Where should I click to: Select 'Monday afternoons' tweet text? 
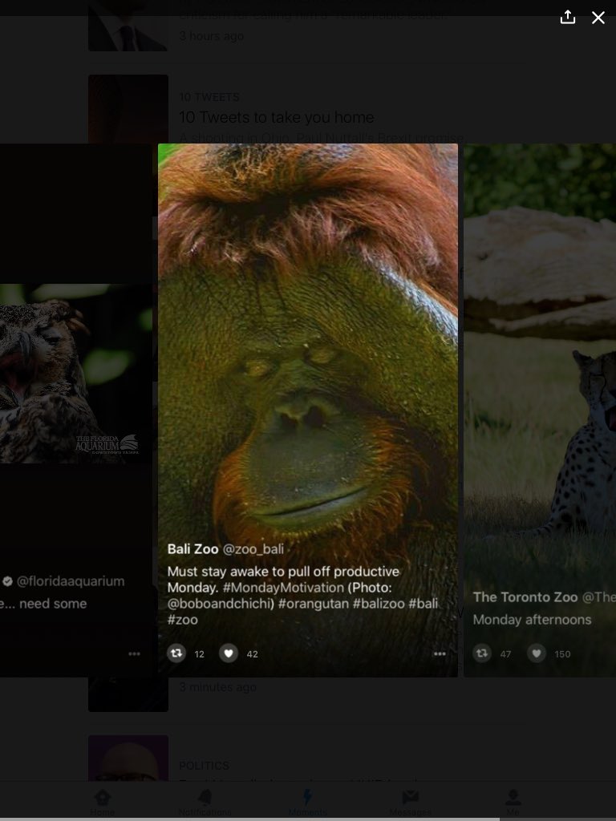(x=533, y=620)
